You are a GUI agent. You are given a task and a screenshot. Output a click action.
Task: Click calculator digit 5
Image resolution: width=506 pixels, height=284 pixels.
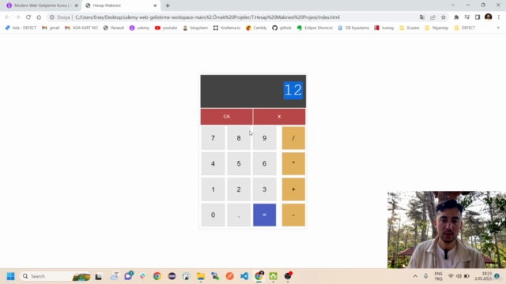239,163
